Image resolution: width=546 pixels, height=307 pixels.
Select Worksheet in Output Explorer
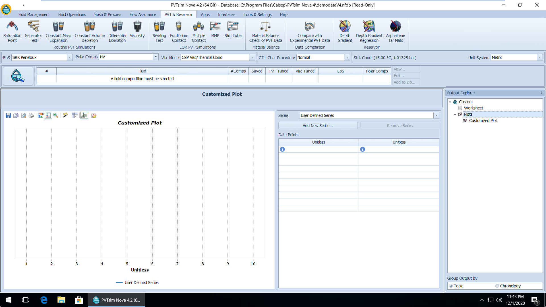pyautogui.click(x=473, y=108)
